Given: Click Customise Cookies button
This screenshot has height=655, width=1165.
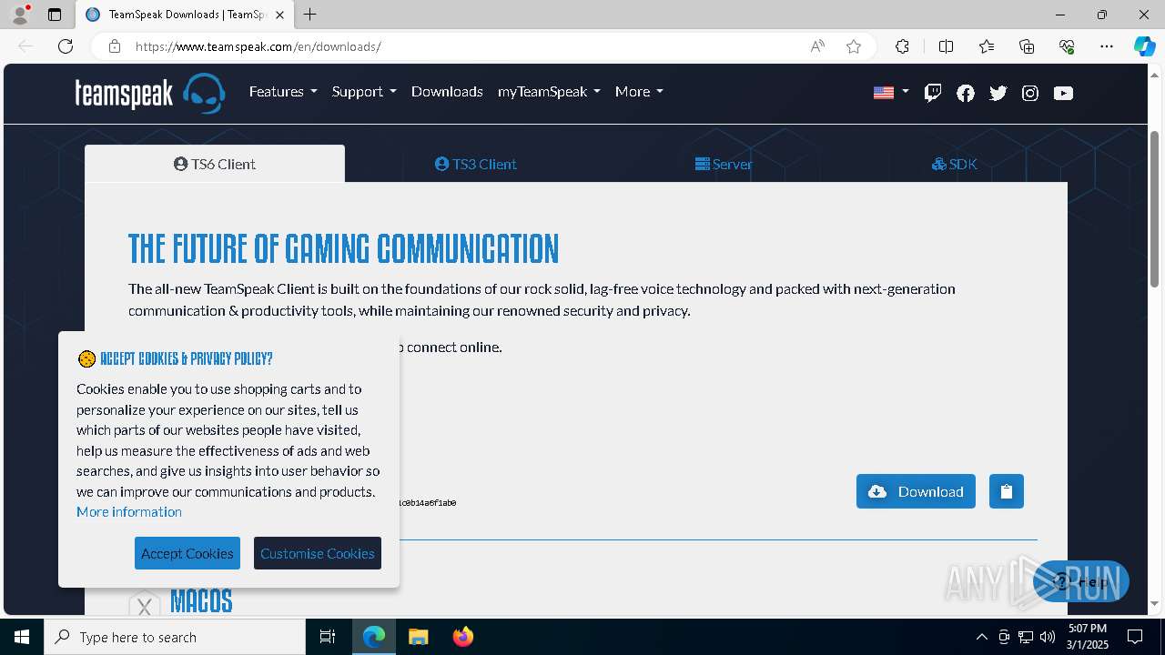Looking at the screenshot, I should point(318,553).
